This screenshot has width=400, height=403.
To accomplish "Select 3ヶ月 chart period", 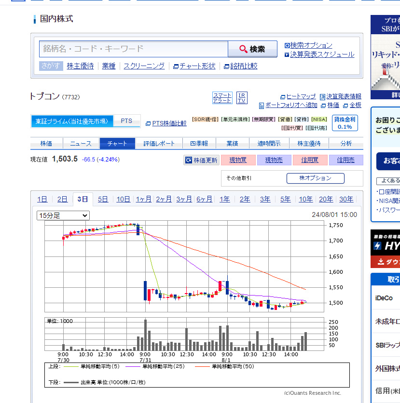I will point(184,199).
